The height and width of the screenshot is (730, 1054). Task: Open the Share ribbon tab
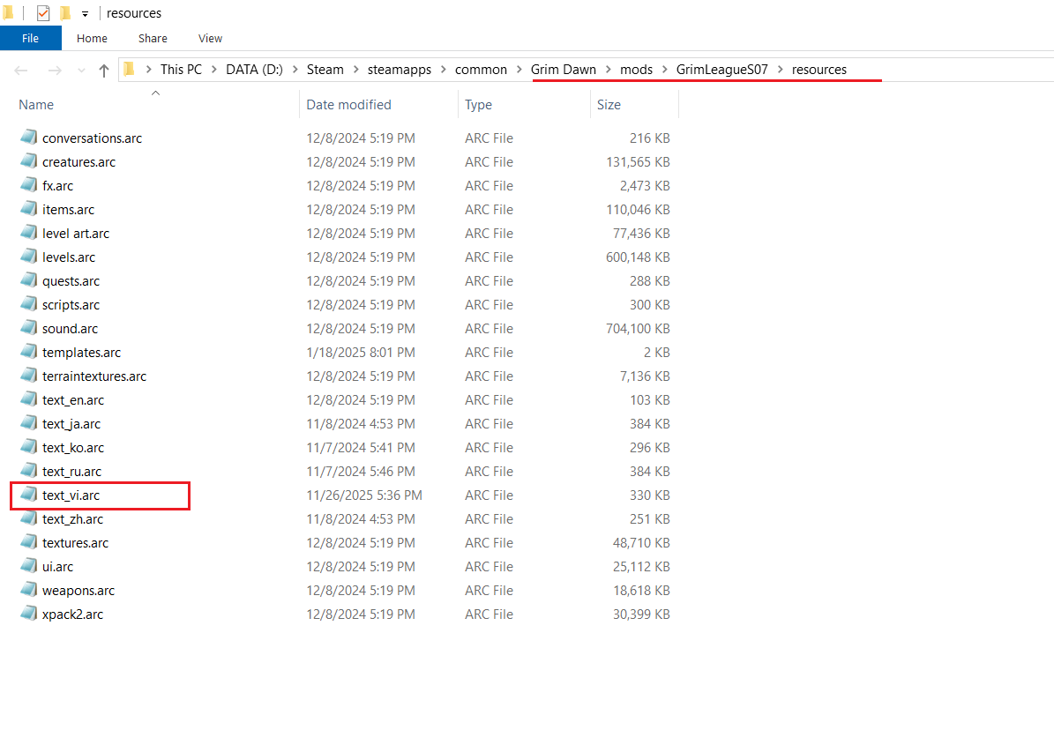[153, 38]
